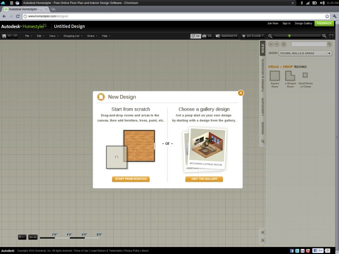The height and width of the screenshot is (254, 339).
Task: Click the bookmark star icon
Action: 327,16
